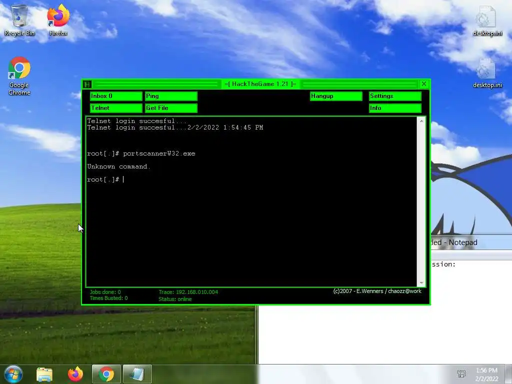Click the Notepad window title bar
Screen dimensions: 512x384
[471, 242]
